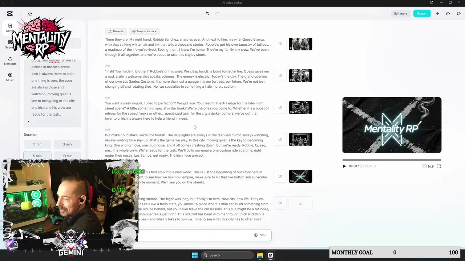The height and width of the screenshot is (261, 465).
Task: Open thumbnail for 'sleek import' scene
Action: [x=300, y=108]
